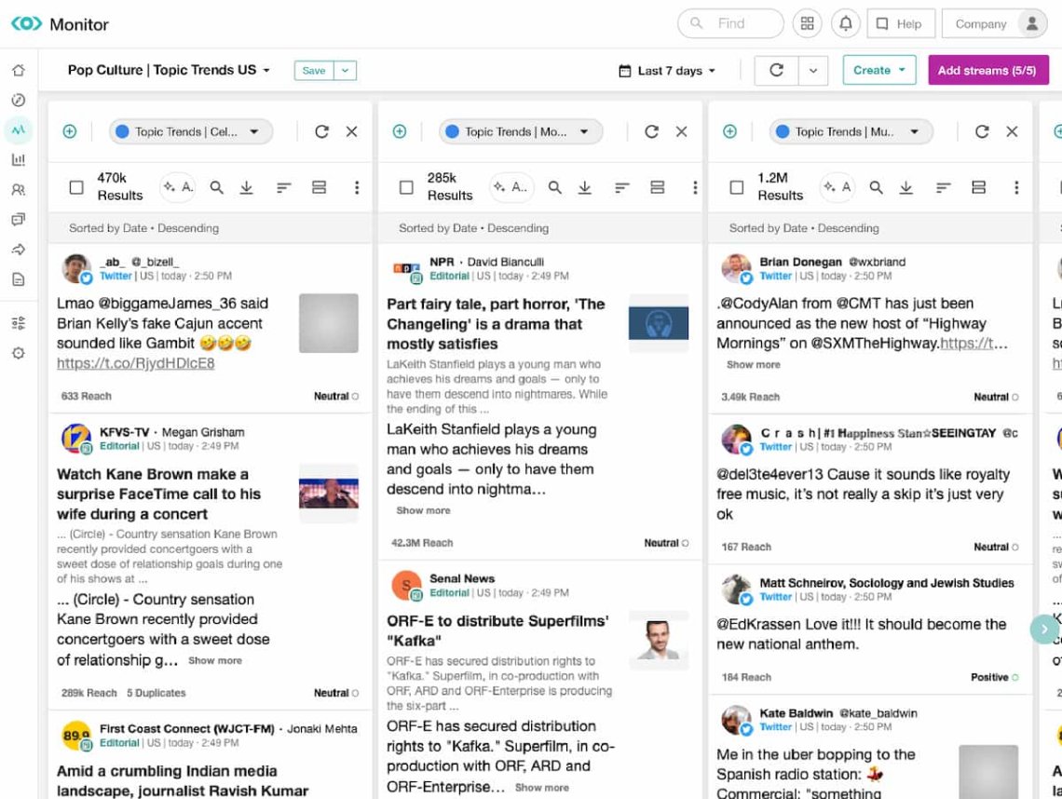Click the Add streams (5/5) button

pyautogui.click(x=987, y=71)
